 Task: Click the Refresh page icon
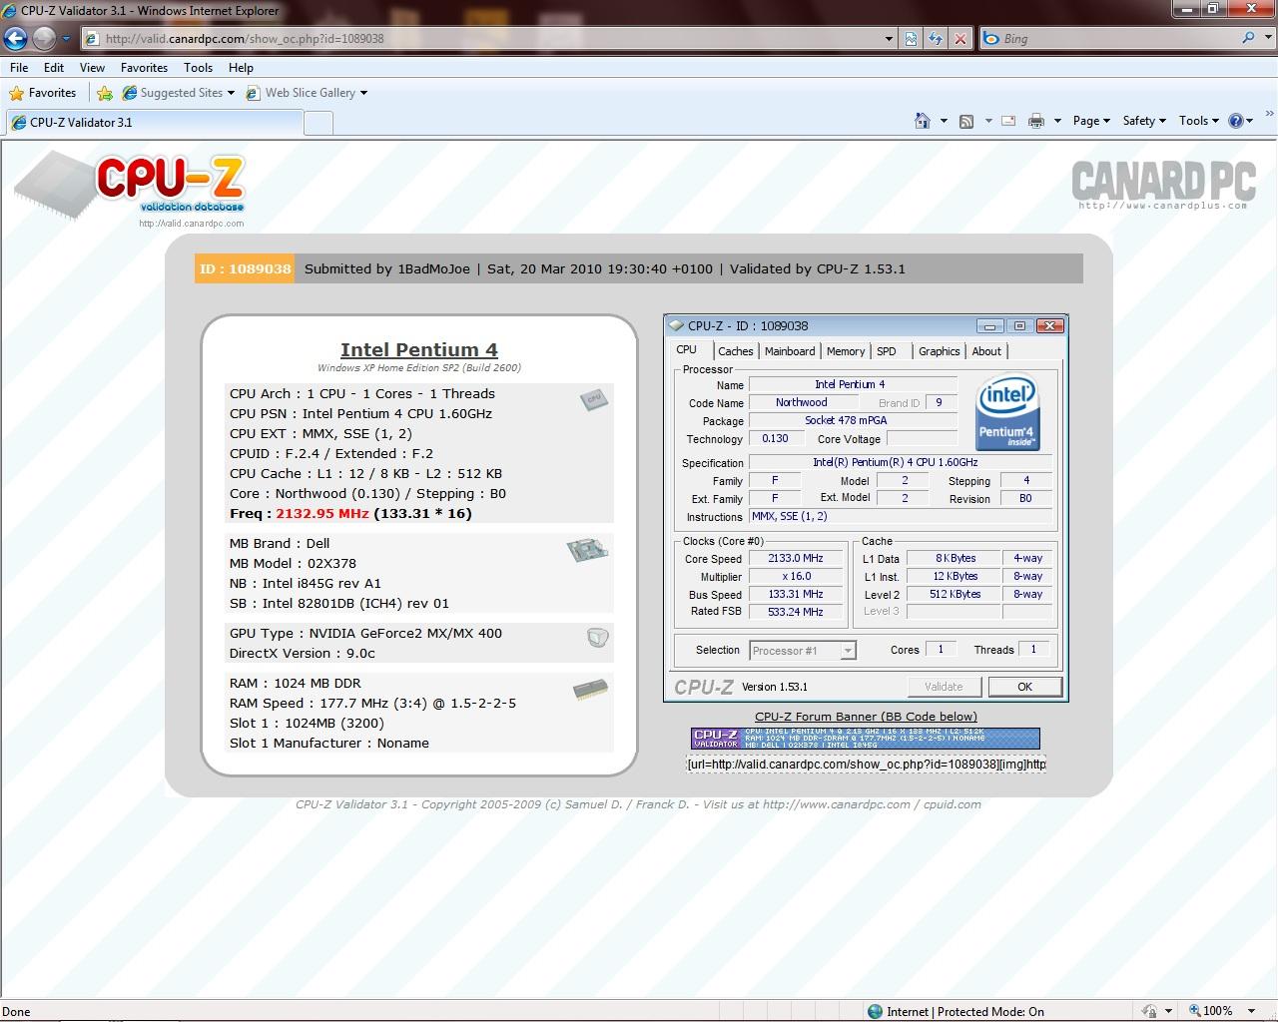pyautogui.click(x=936, y=39)
